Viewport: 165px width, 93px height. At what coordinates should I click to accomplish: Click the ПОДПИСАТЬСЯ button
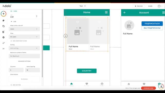152,24
